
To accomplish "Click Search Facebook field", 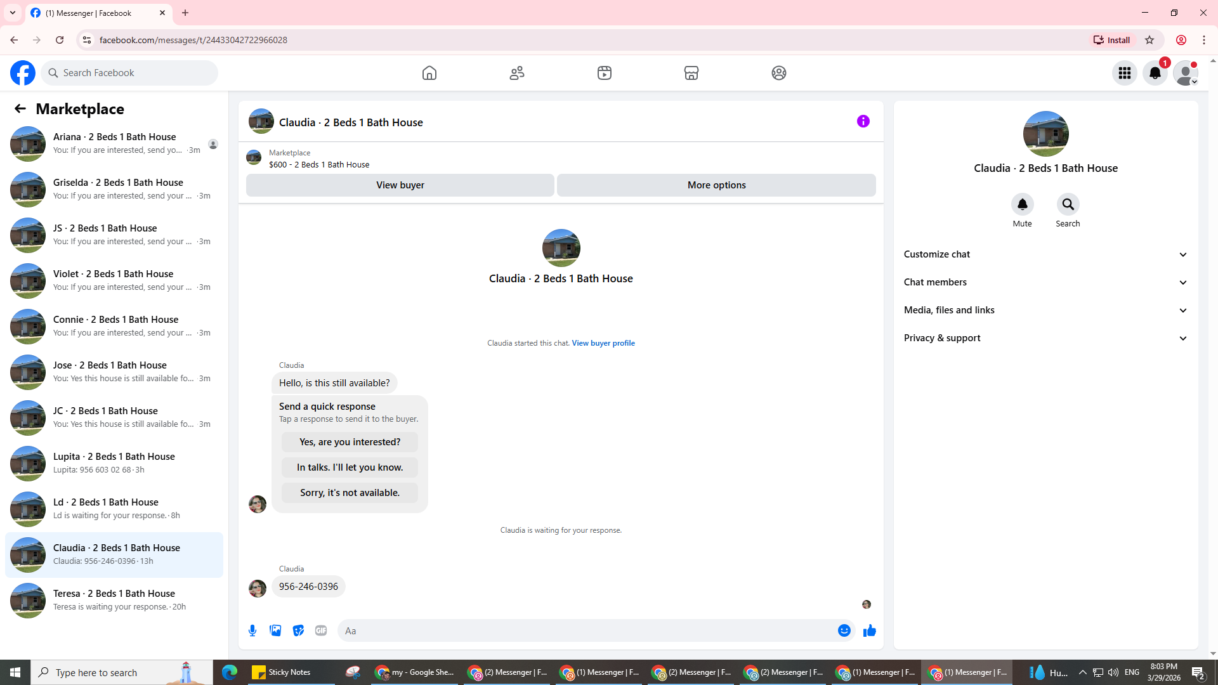I will click(129, 73).
